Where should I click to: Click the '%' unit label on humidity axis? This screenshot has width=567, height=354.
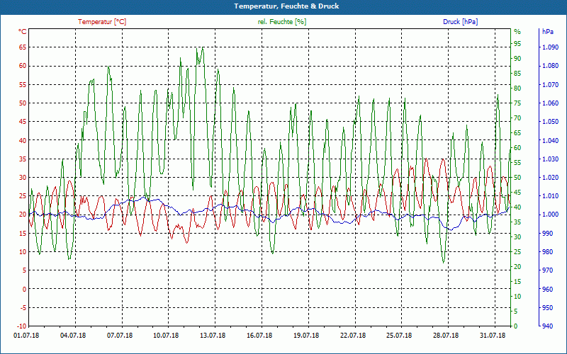(x=517, y=32)
